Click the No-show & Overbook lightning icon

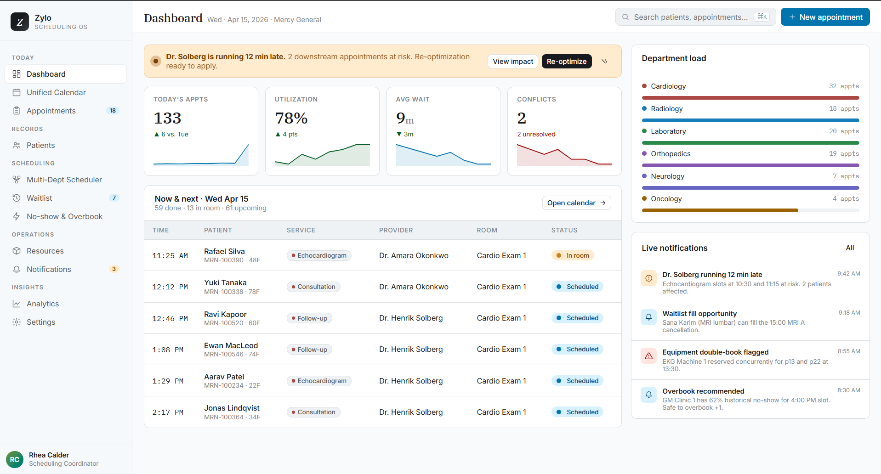coord(17,216)
